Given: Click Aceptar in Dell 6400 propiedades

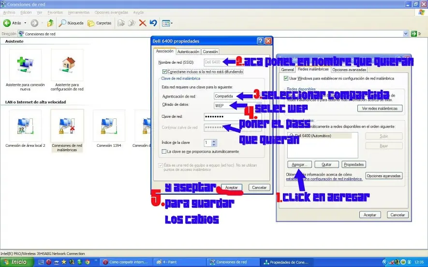Looking at the screenshot, I should 232,187.
